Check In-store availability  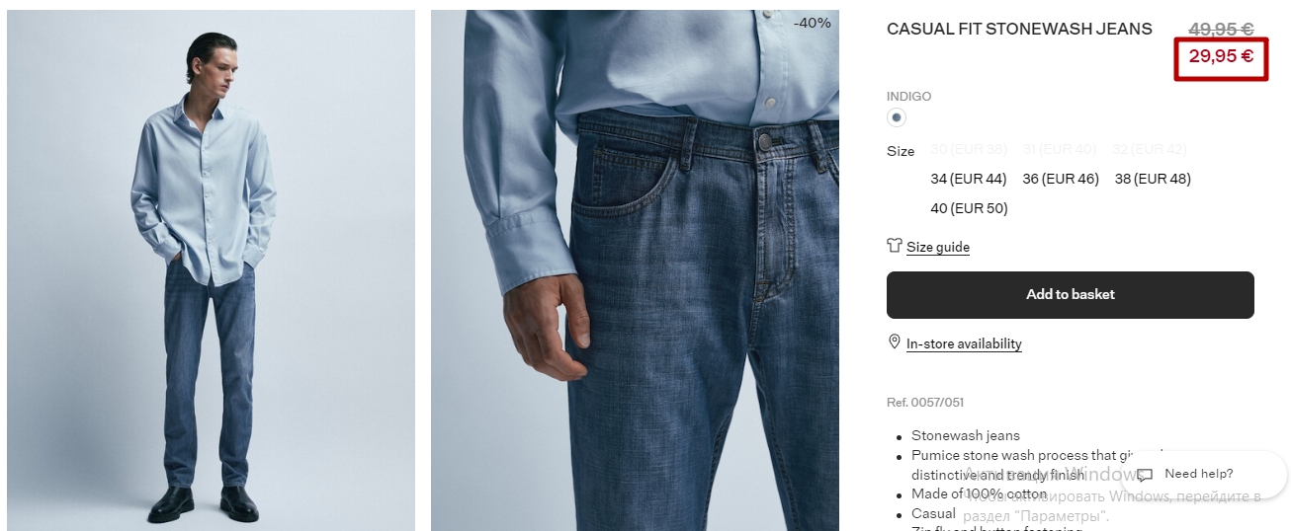pyautogui.click(x=964, y=343)
